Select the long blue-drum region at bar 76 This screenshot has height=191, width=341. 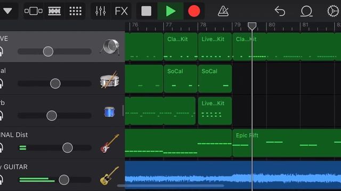(x=160, y=111)
